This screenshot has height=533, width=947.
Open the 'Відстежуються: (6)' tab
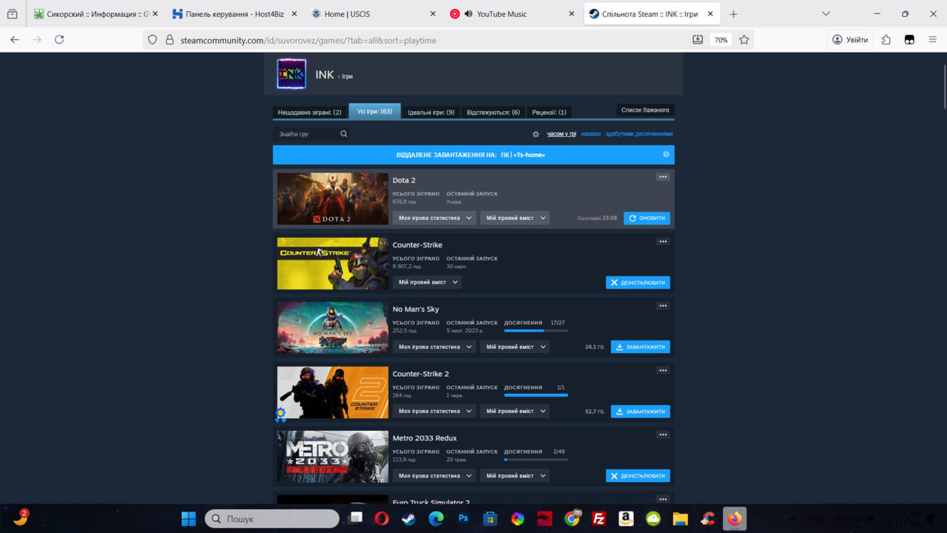pos(493,113)
